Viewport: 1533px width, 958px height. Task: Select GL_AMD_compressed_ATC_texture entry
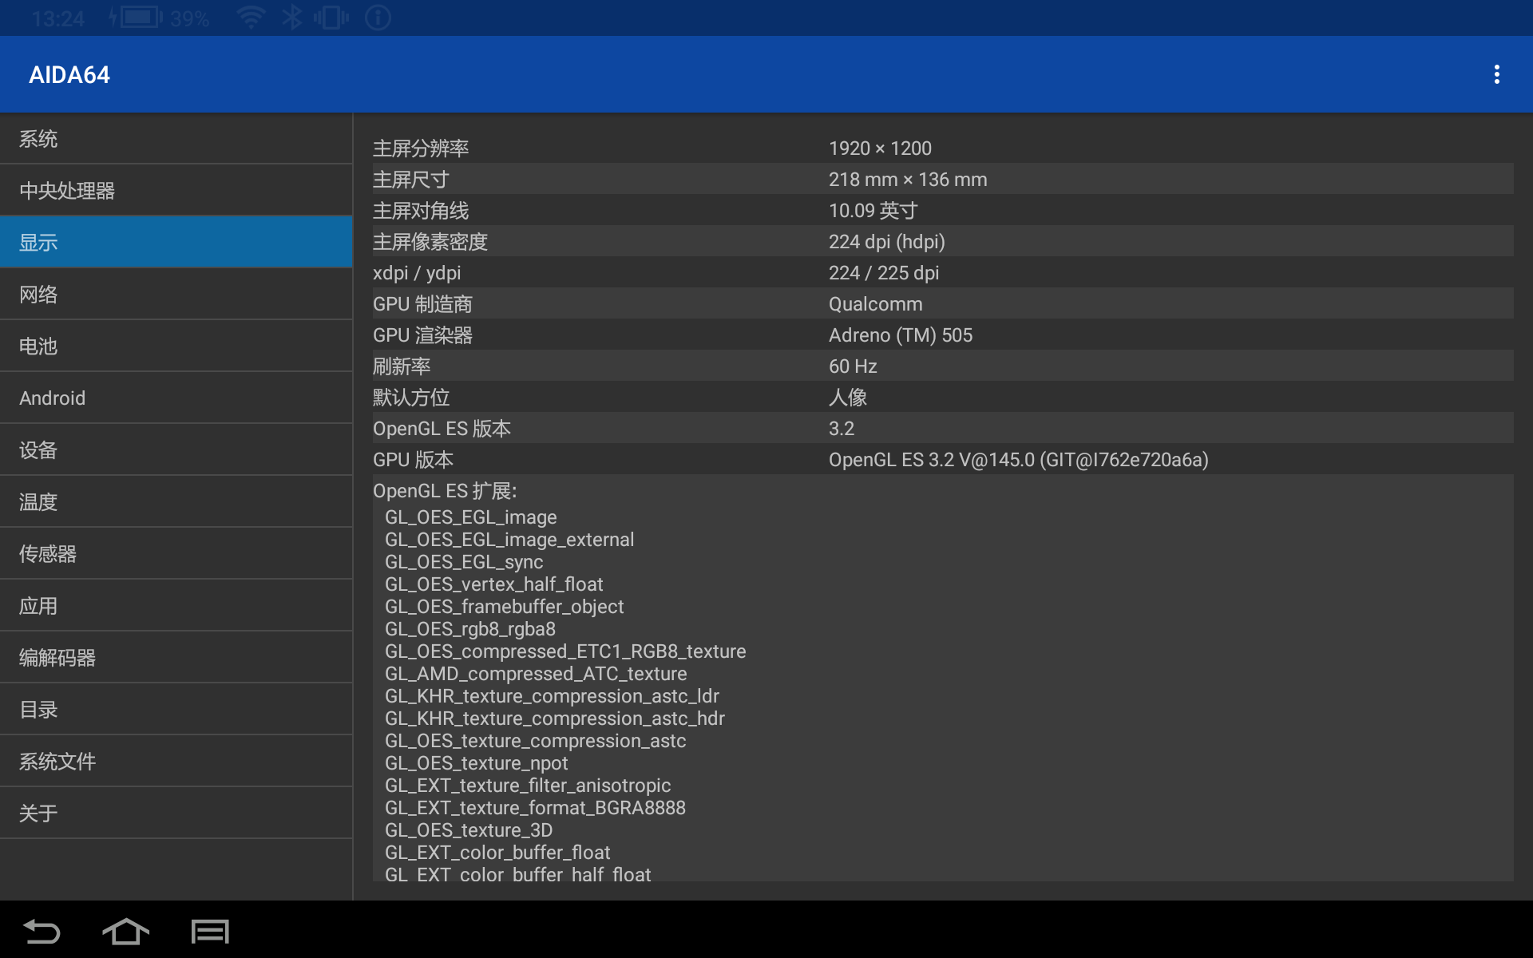coord(536,674)
